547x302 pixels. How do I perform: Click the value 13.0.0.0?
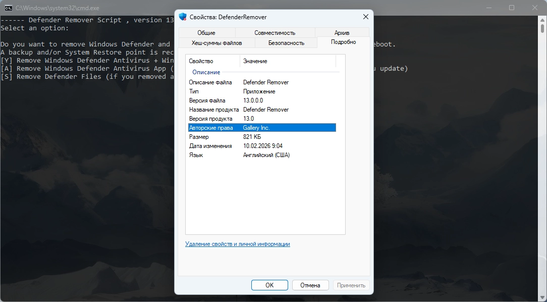[253, 100]
